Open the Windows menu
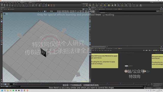163x92 pixels. pyautogui.click(x=12, y=2)
